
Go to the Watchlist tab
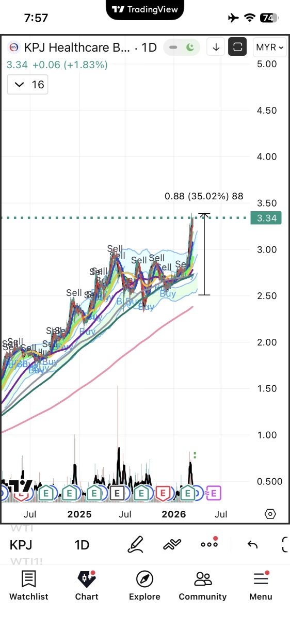pos(29,586)
